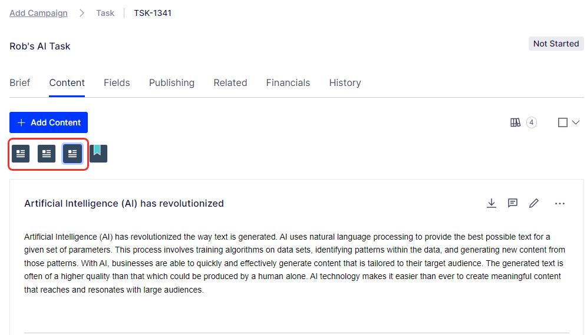Open comments on the article
The width and height of the screenshot is (587, 335).
(x=513, y=203)
